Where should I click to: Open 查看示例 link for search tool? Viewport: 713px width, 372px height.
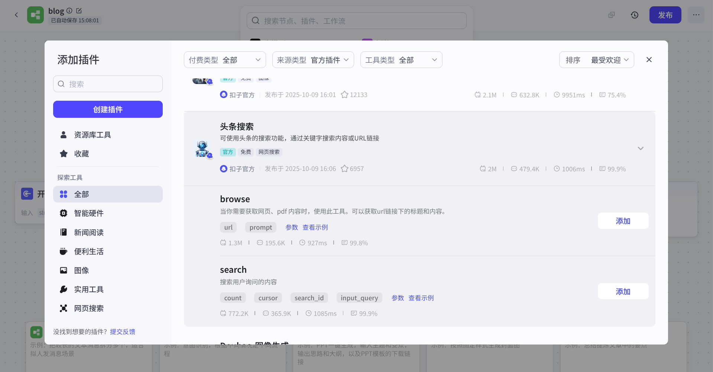pyautogui.click(x=421, y=298)
